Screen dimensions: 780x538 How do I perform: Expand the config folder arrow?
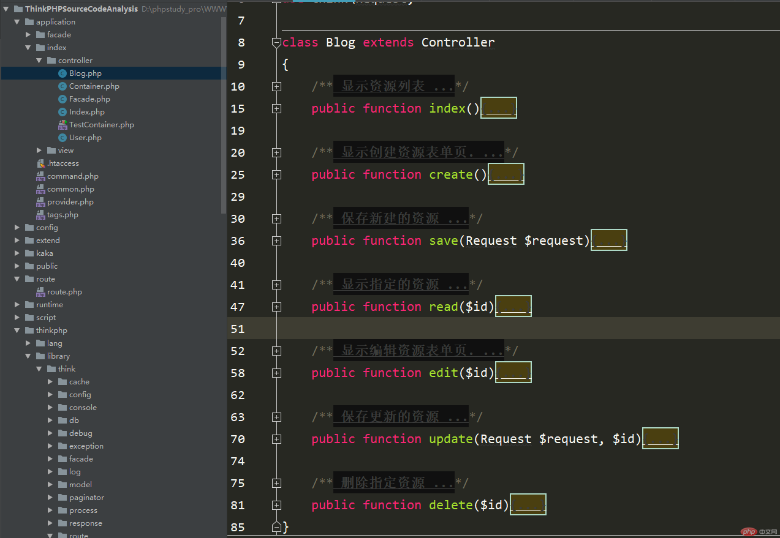(x=17, y=228)
